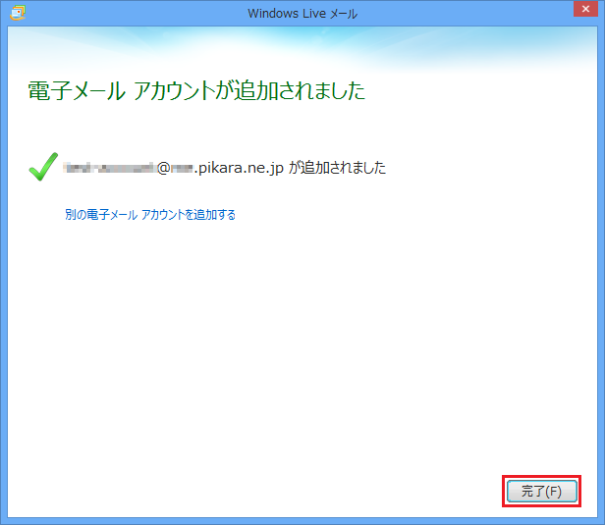Viewport: 605px width, 525px height.
Task: Click the 電子メール アカウントが追加されました heading
Action: [x=196, y=90]
